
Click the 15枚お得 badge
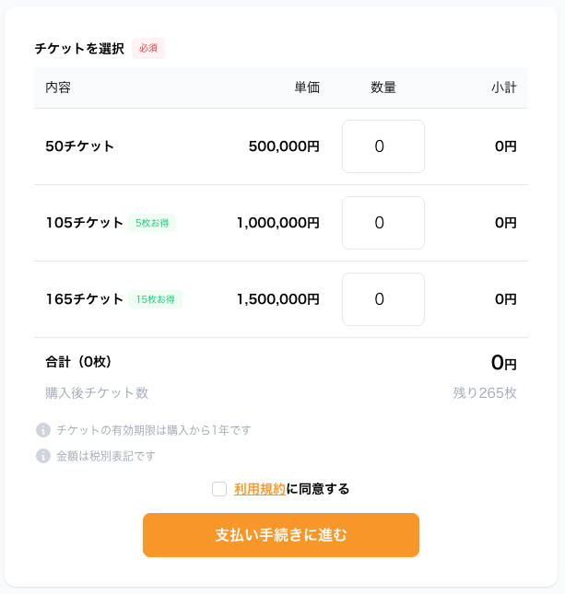(156, 299)
